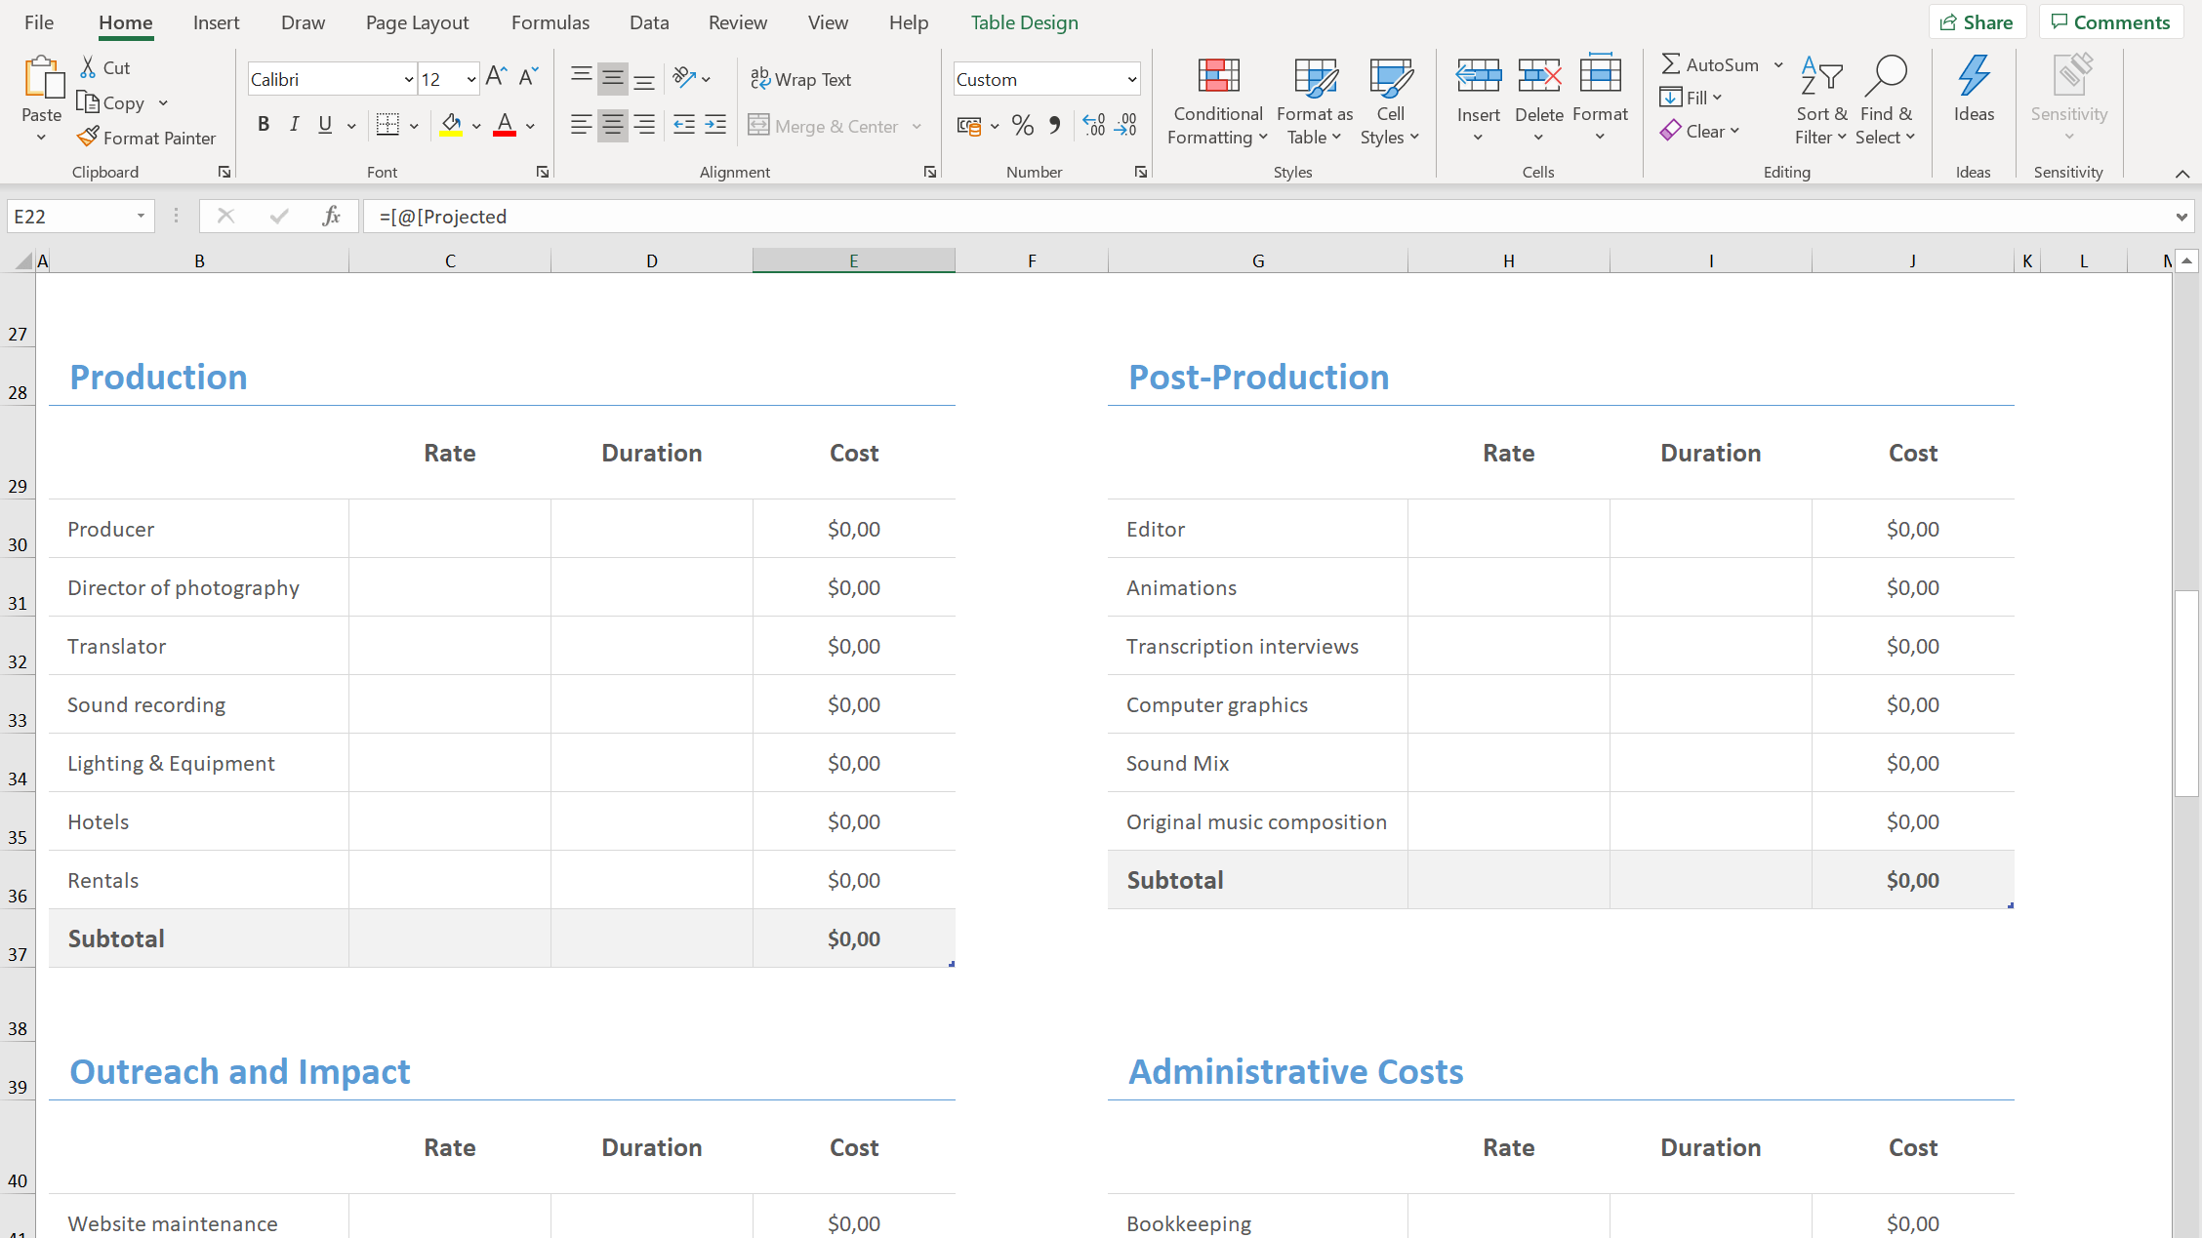Collapse the ribbon
This screenshot has height=1238, width=2202.
[x=2182, y=174]
